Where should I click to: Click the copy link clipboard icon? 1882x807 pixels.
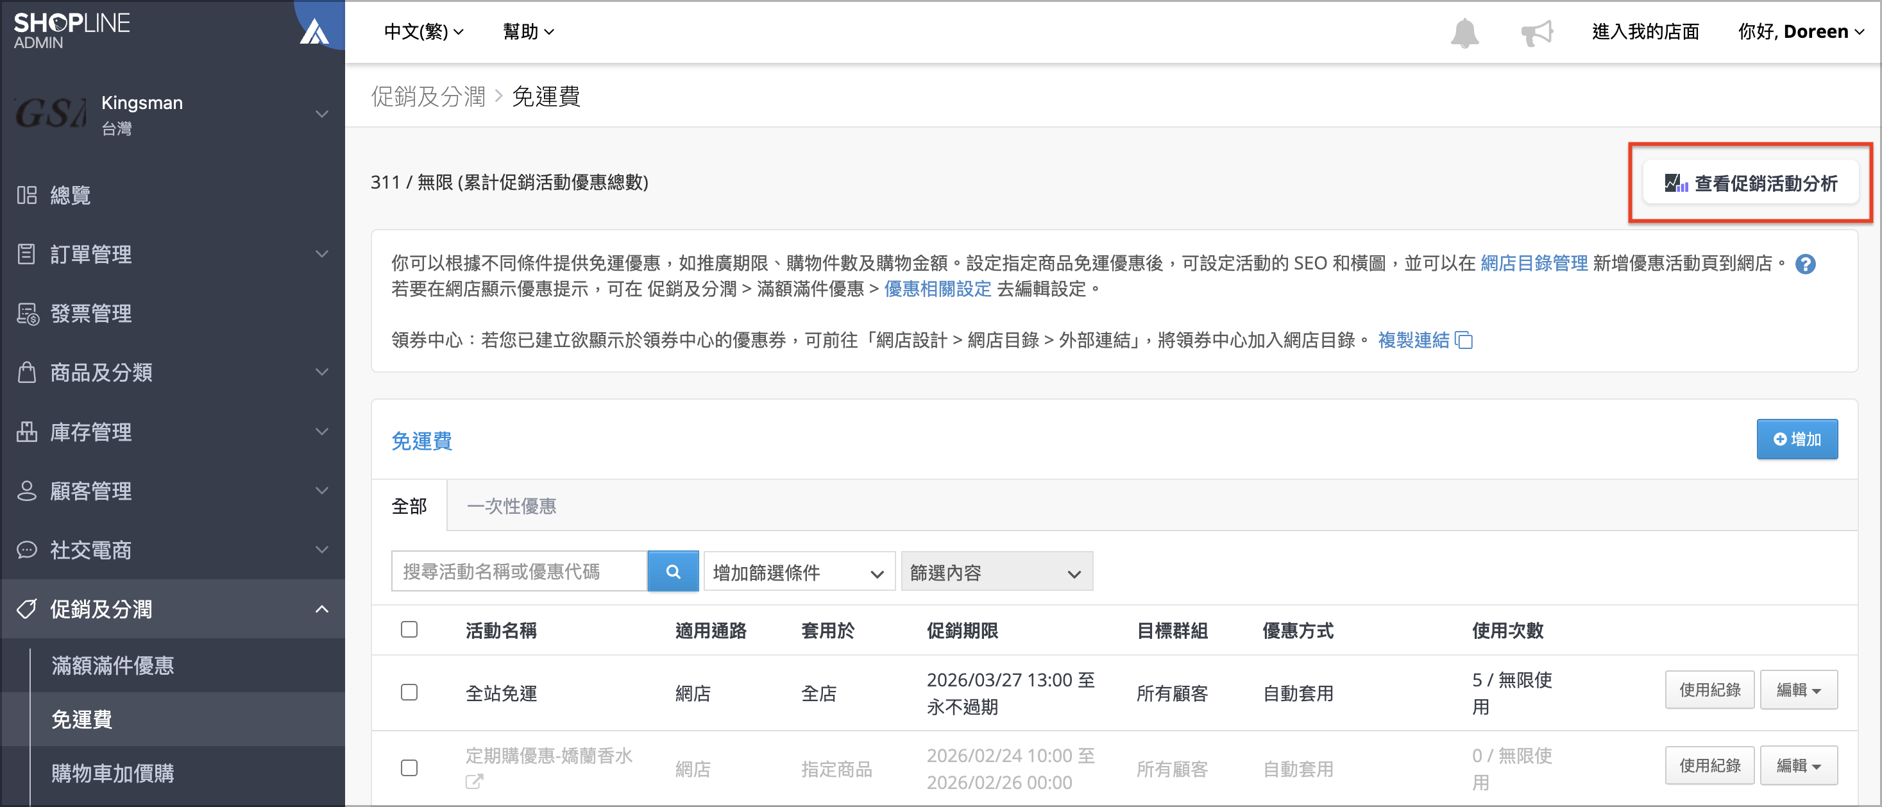click(x=1463, y=341)
